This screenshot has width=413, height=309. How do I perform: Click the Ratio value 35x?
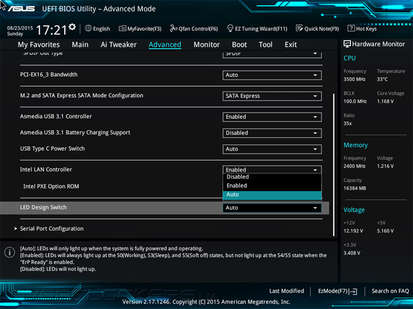(348, 124)
